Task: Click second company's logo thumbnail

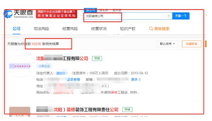Action: pyautogui.click(x=20, y=112)
